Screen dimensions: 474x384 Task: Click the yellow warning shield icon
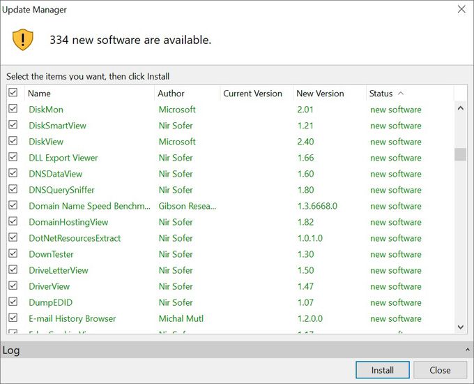click(23, 40)
